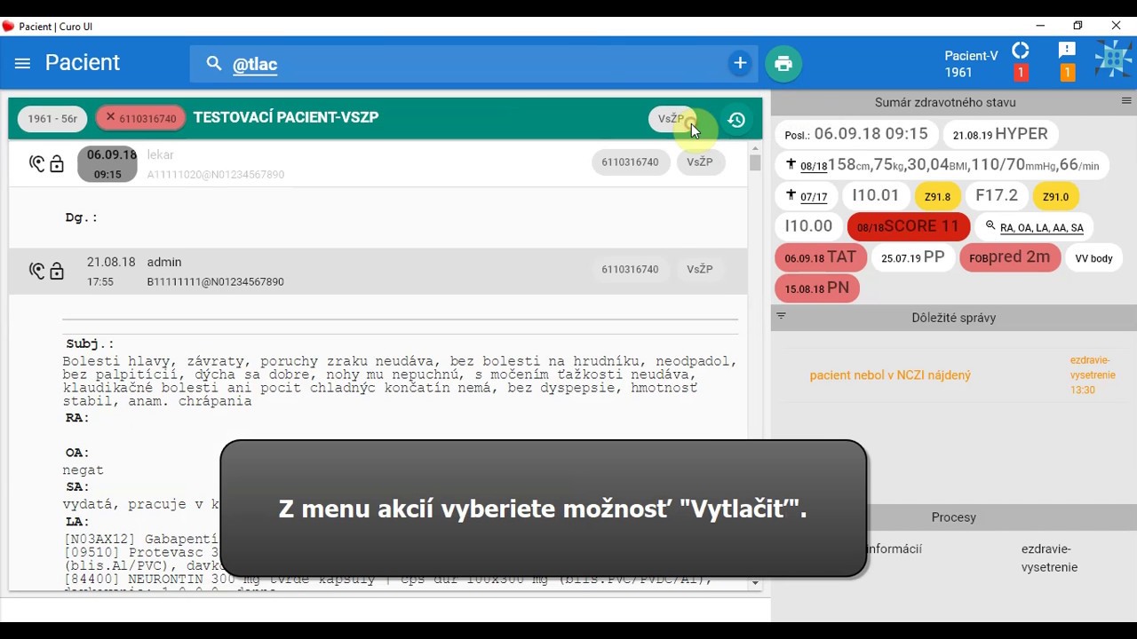The width and height of the screenshot is (1137, 639).
Task: Open the history clock icon in header
Action: coord(736,120)
